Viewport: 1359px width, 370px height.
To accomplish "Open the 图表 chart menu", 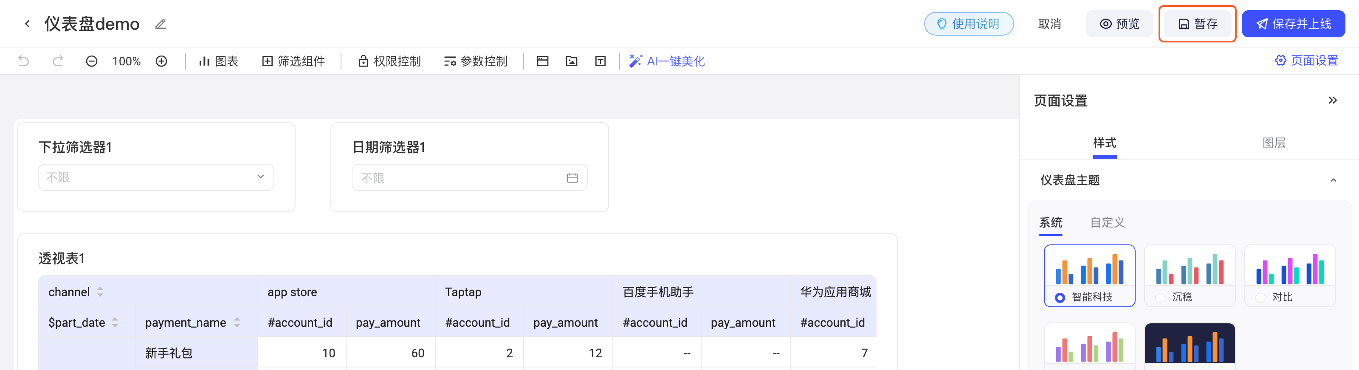I will click(x=218, y=61).
